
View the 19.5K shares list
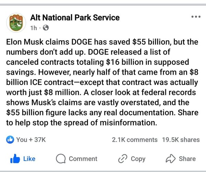point(181,139)
